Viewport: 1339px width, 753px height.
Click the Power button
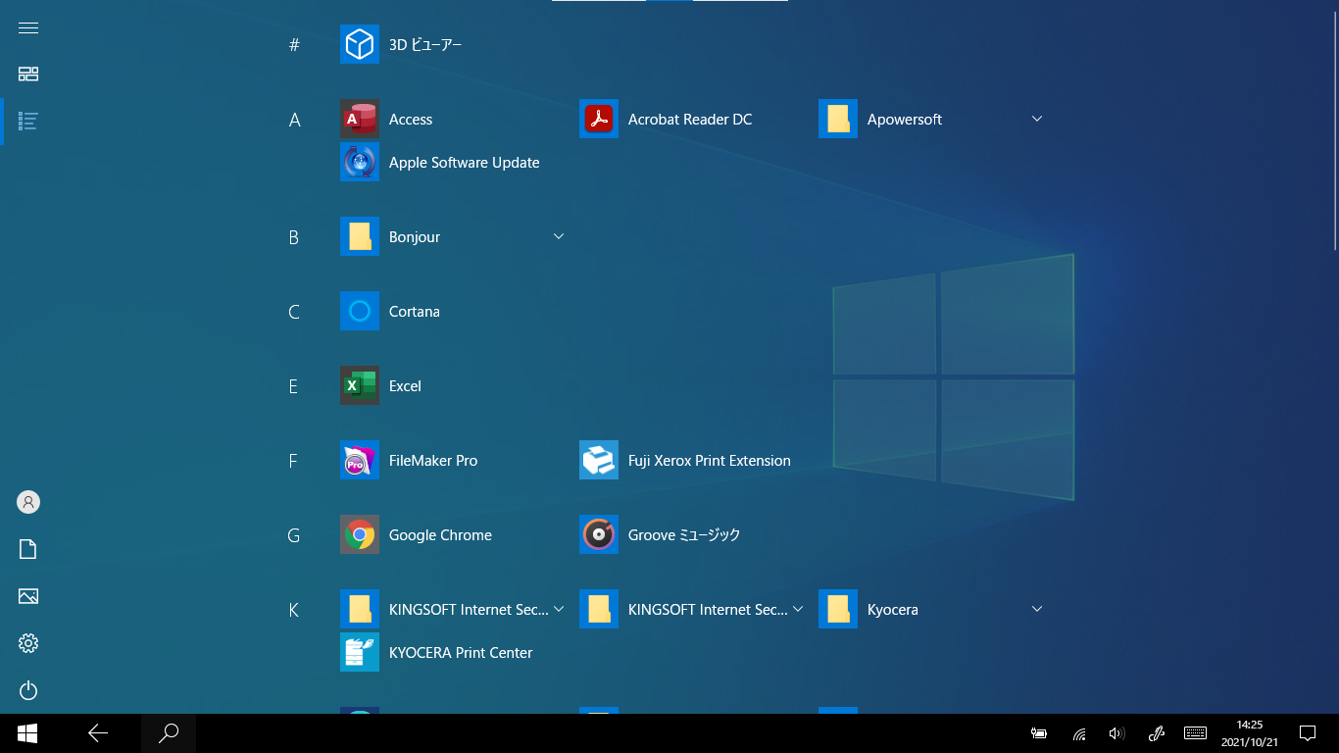click(28, 690)
